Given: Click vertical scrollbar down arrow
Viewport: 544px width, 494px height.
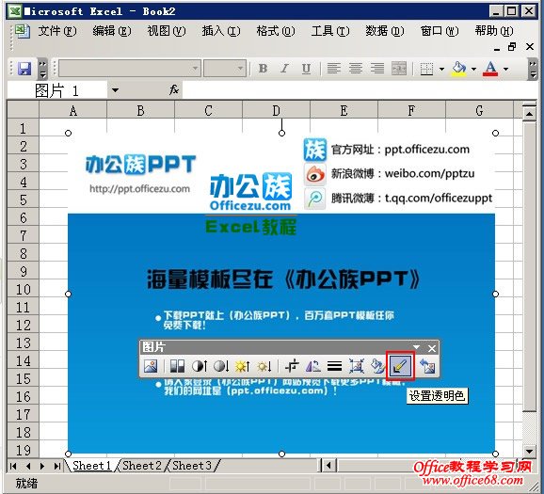Looking at the screenshot, I should click(x=530, y=451).
